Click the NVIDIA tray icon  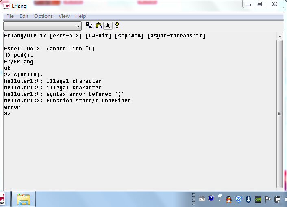(x=258, y=199)
